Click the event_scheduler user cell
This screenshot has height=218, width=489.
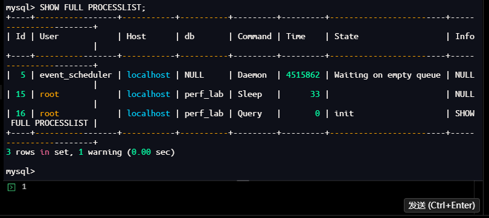tap(75, 75)
